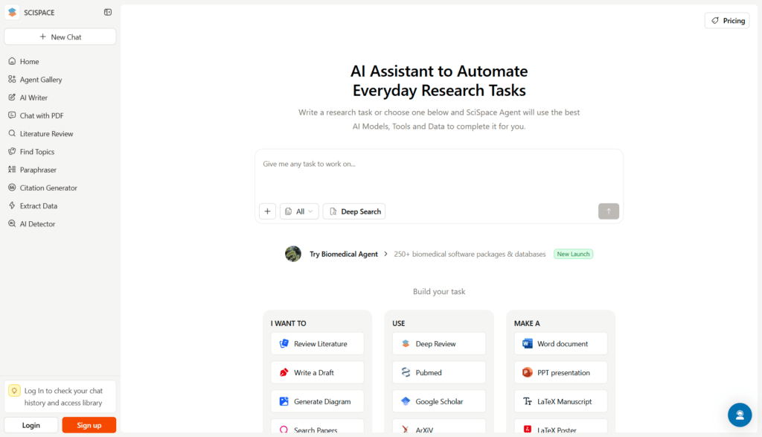Choose the Google Scholar option
Viewport: 762px width, 437px height.
pyautogui.click(x=438, y=401)
